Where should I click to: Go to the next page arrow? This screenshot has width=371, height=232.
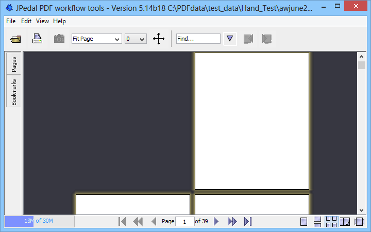(x=216, y=221)
